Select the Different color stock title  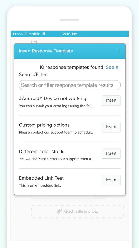(41, 152)
